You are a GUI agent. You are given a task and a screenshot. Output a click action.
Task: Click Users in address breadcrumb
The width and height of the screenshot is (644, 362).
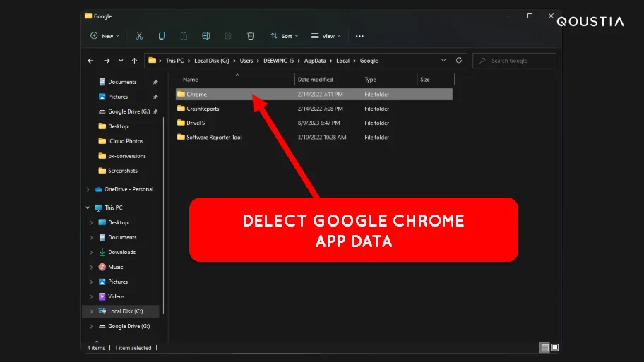pyautogui.click(x=246, y=61)
